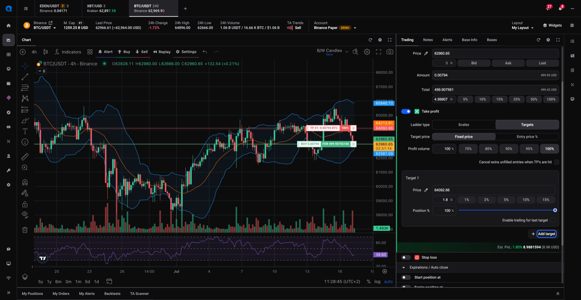Switch to the XBT/USD Kraken tab
The width and height of the screenshot is (581, 300).
(105, 8)
